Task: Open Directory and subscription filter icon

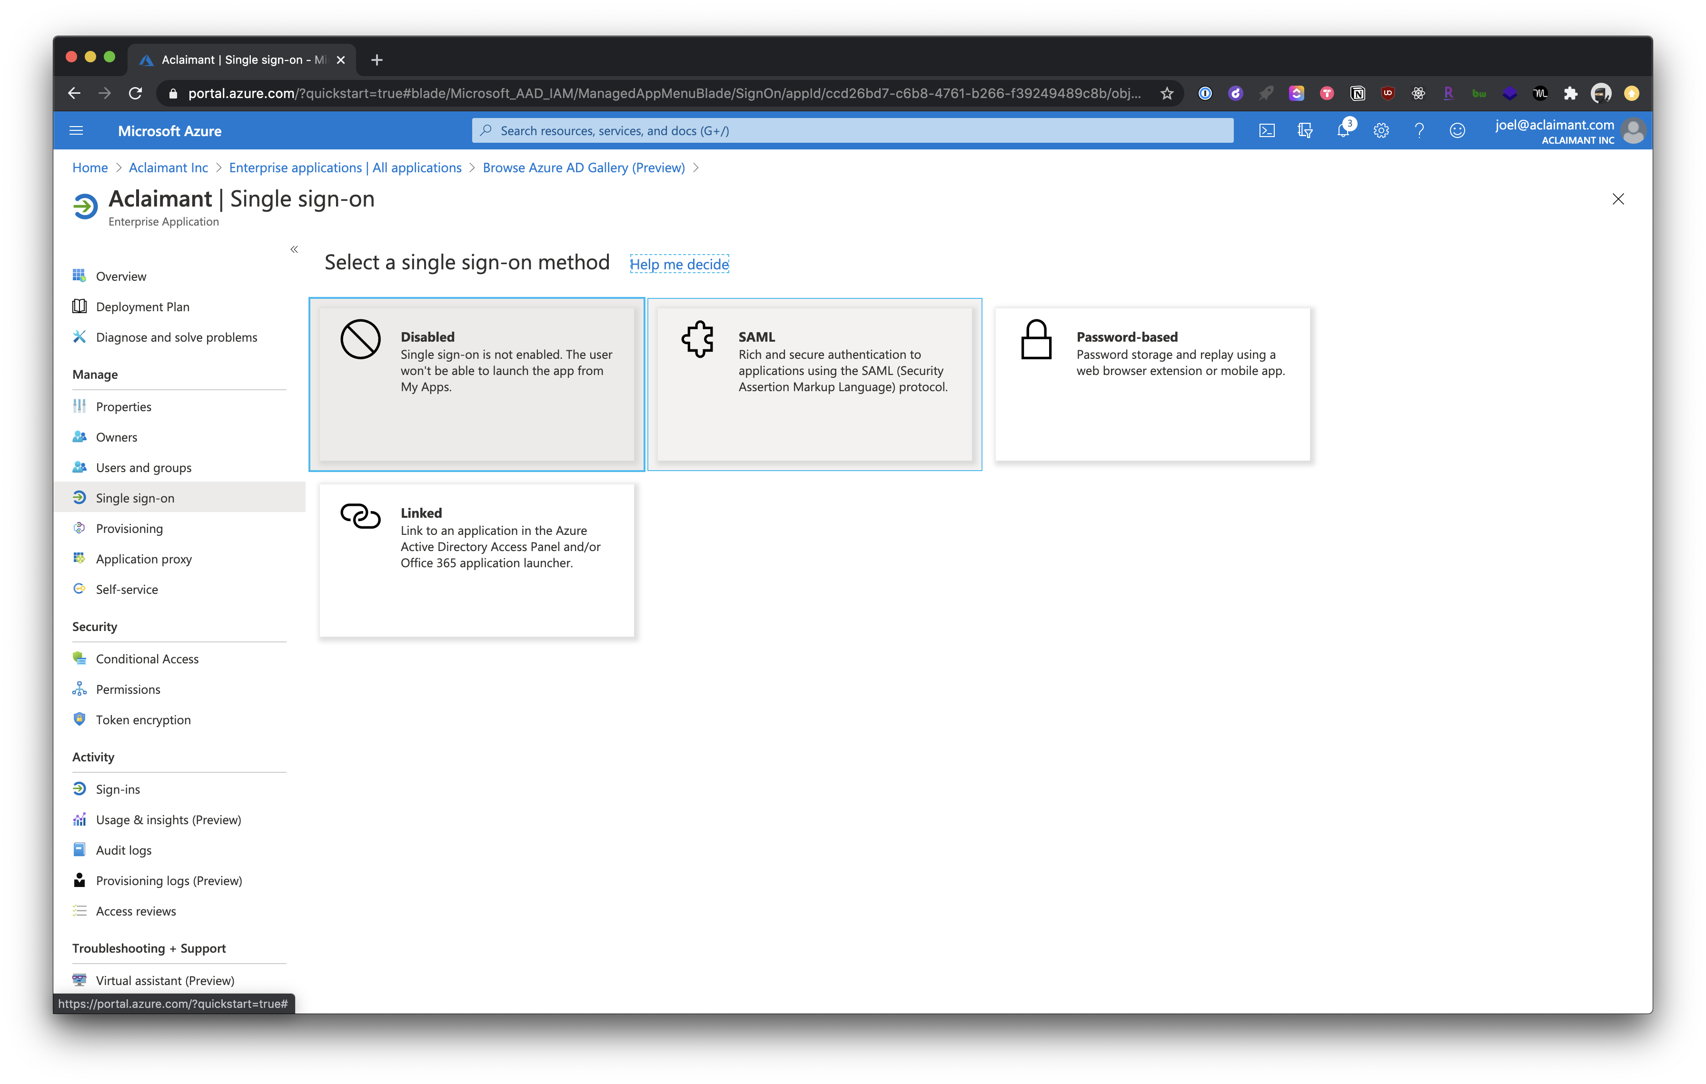Action: coord(1304,131)
